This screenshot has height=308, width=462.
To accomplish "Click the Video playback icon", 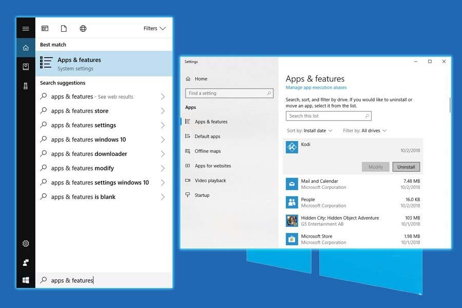I will click(x=188, y=180).
